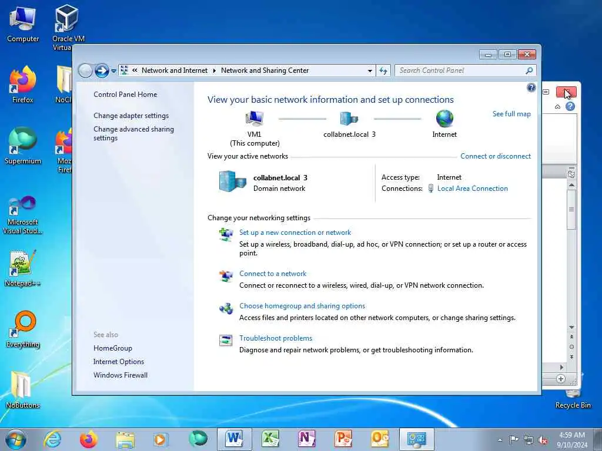Click the network tray icon
Viewport: 602px width, 451px height.
tap(529, 440)
